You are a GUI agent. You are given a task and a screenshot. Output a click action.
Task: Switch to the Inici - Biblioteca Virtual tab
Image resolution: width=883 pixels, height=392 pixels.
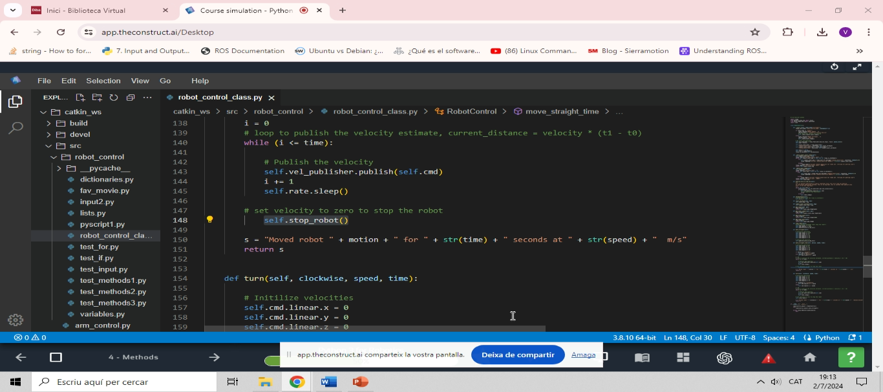[x=100, y=10]
